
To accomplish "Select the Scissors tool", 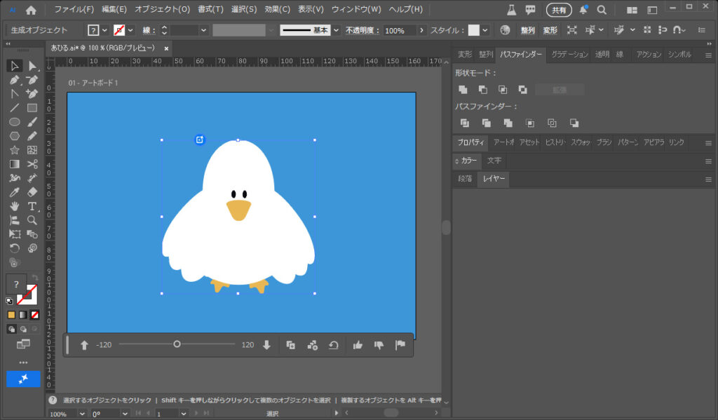I will [32, 164].
